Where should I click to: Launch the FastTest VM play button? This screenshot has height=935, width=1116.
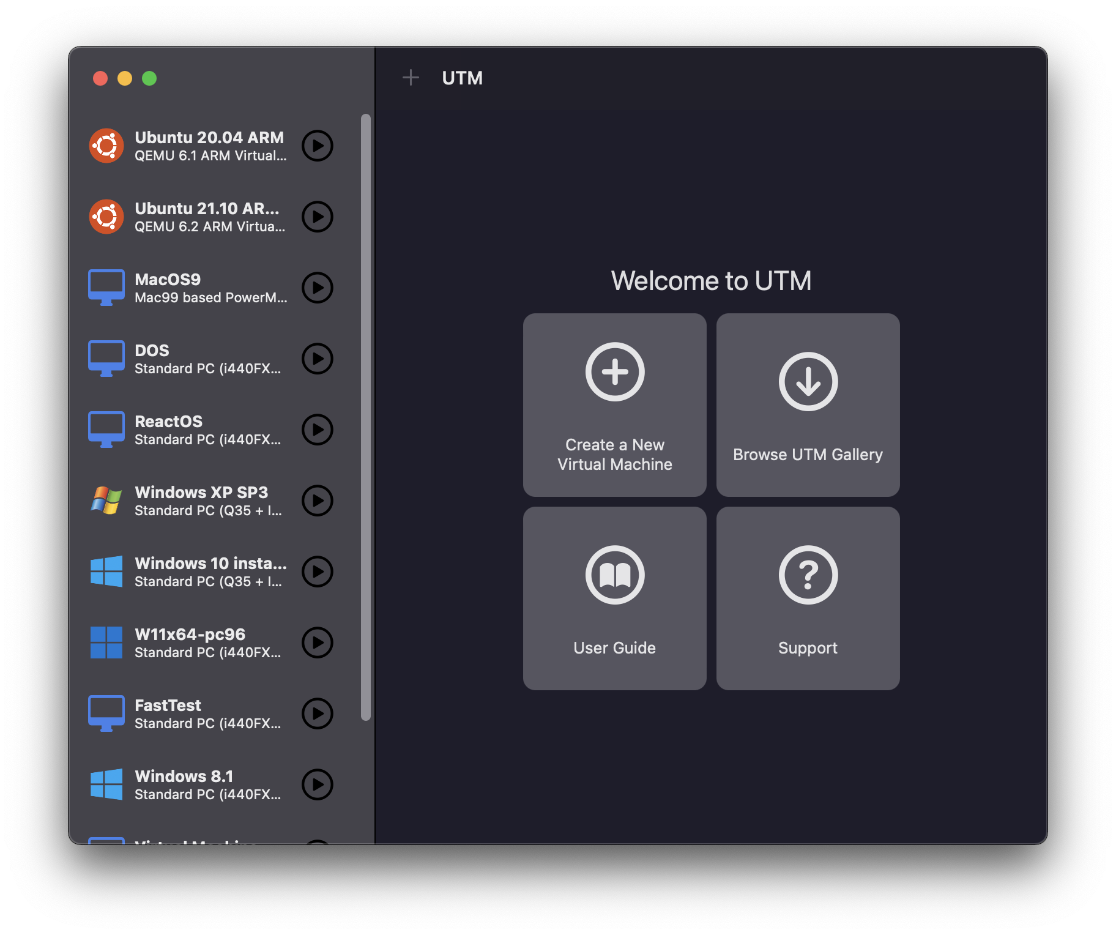point(318,713)
